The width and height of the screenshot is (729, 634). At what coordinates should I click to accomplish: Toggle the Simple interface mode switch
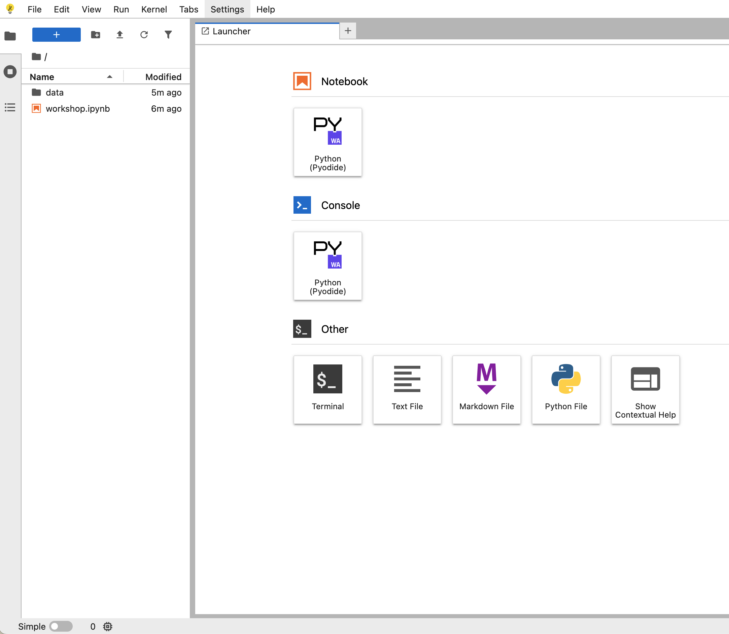pos(61,627)
